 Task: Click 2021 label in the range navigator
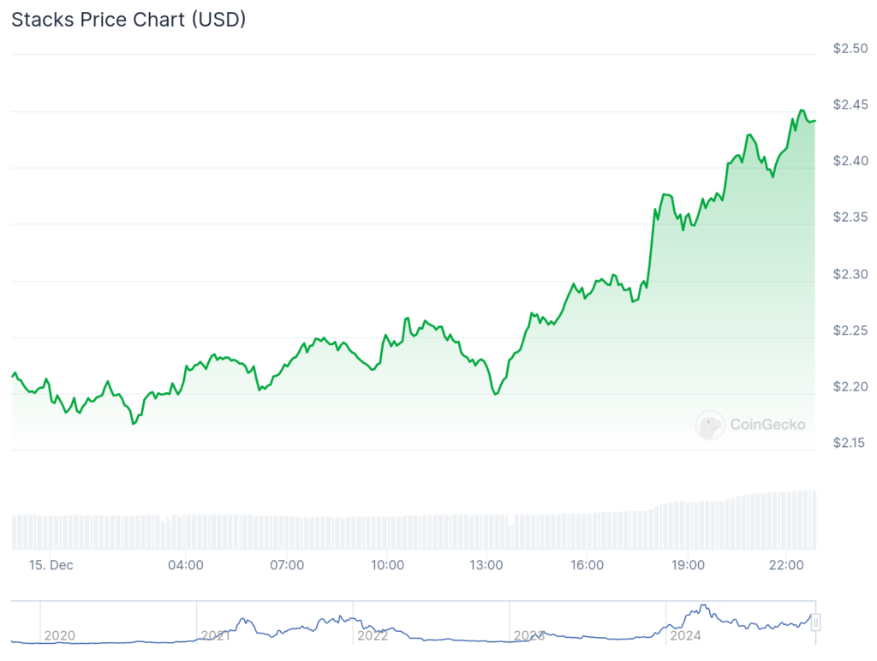click(x=216, y=635)
